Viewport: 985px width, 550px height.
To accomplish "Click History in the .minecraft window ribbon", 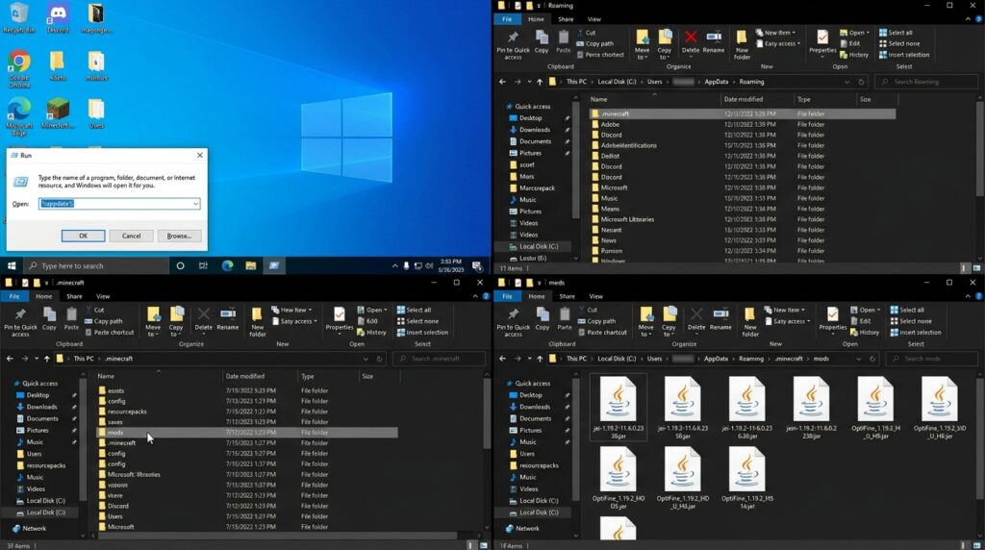I will pyautogui.click(x=371, y=333).
